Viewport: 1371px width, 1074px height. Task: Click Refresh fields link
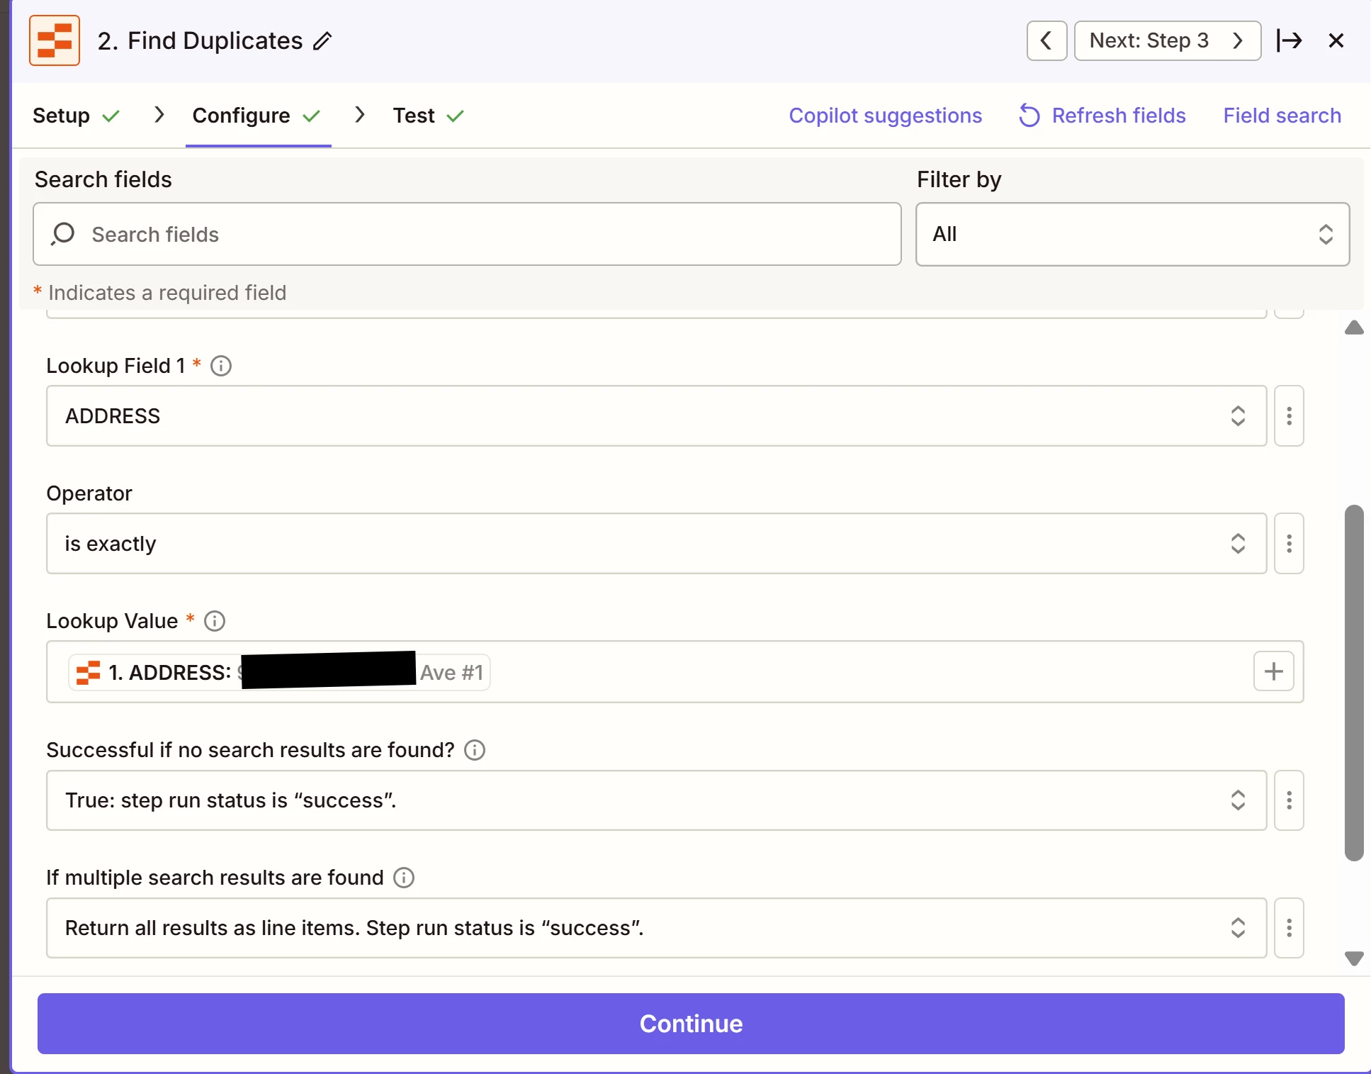pyautogui.click(x=1102, y=116)
